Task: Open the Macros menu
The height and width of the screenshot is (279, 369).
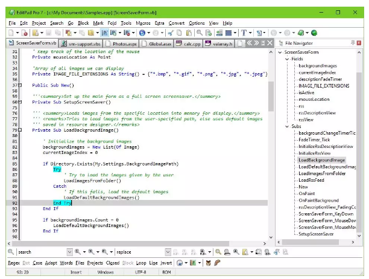Action: [143, 23]
